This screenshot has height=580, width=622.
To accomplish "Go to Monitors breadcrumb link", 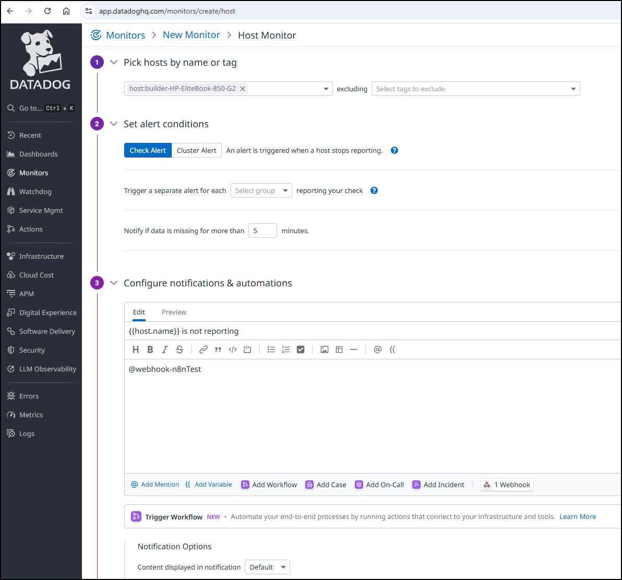I will (x=125, y=35).
